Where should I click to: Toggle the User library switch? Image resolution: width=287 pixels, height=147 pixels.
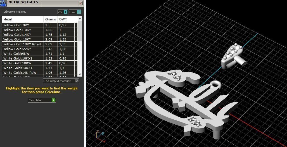pos(75,12)
